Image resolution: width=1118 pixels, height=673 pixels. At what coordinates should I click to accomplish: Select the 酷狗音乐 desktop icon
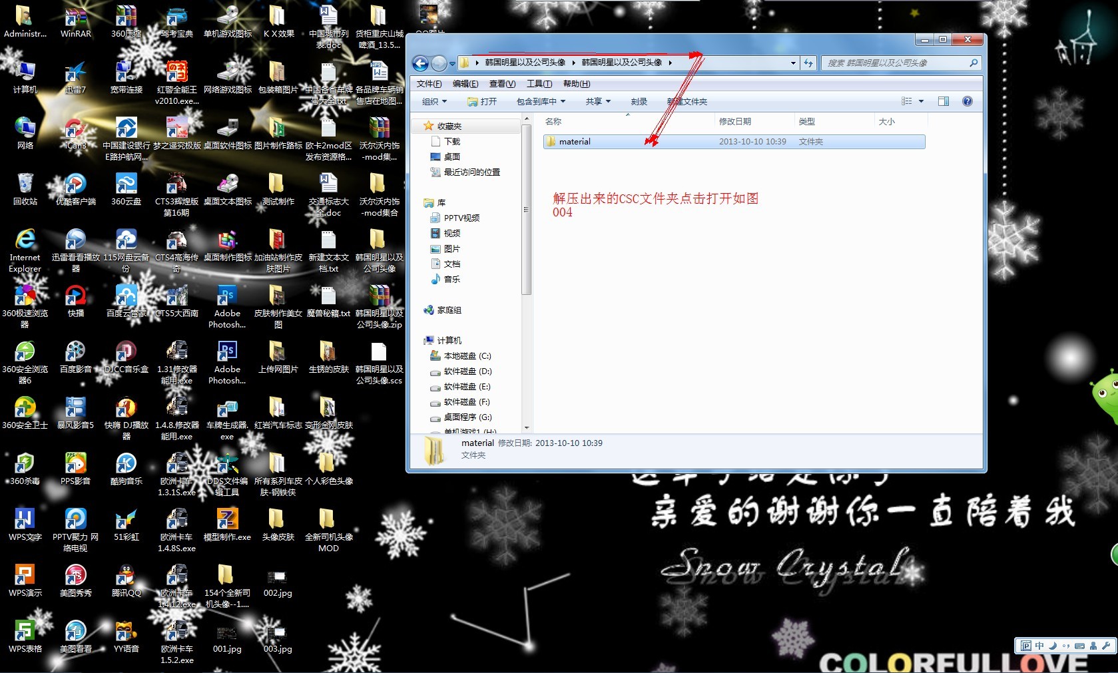(x=127, y=469)
